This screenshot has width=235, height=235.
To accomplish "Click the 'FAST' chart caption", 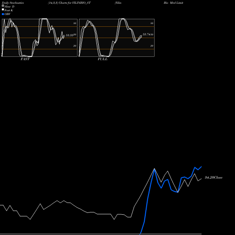I will pos(25,59).
